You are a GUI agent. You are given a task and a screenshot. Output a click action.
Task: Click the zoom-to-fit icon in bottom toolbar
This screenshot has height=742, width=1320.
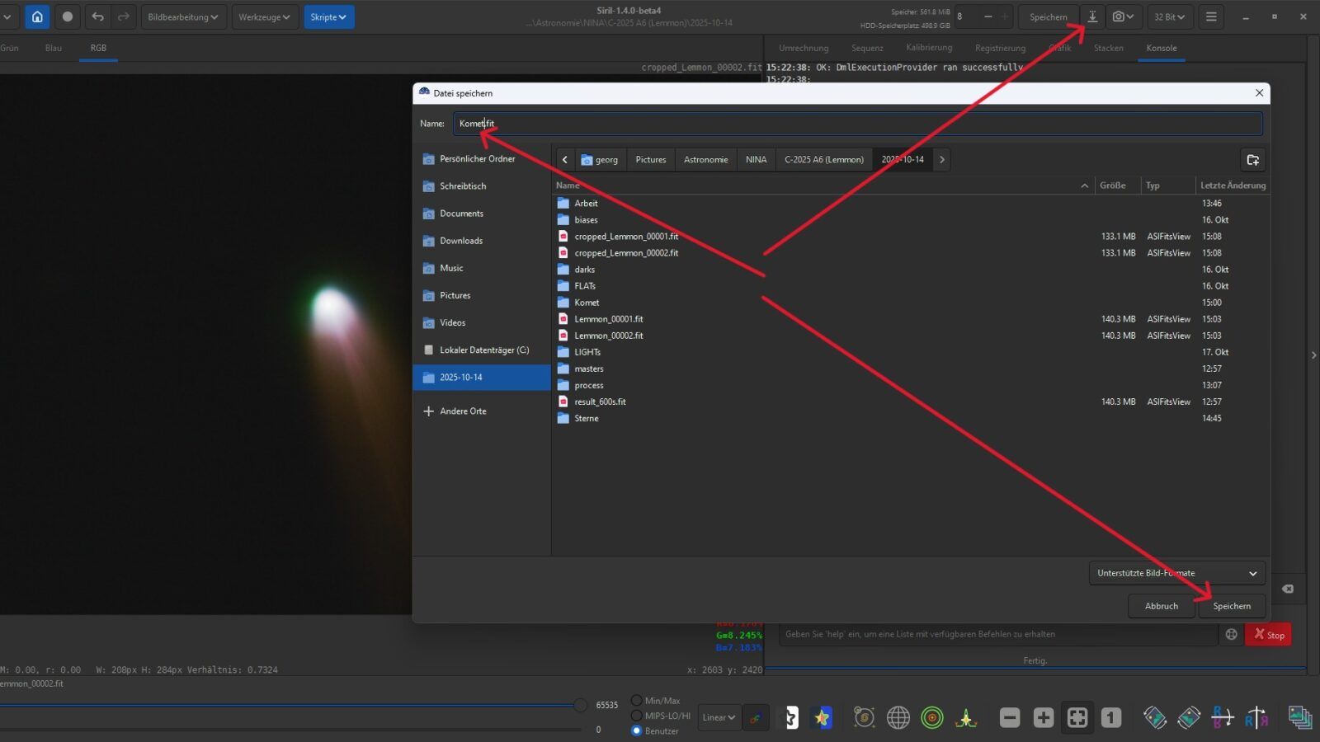[1077, 717]
